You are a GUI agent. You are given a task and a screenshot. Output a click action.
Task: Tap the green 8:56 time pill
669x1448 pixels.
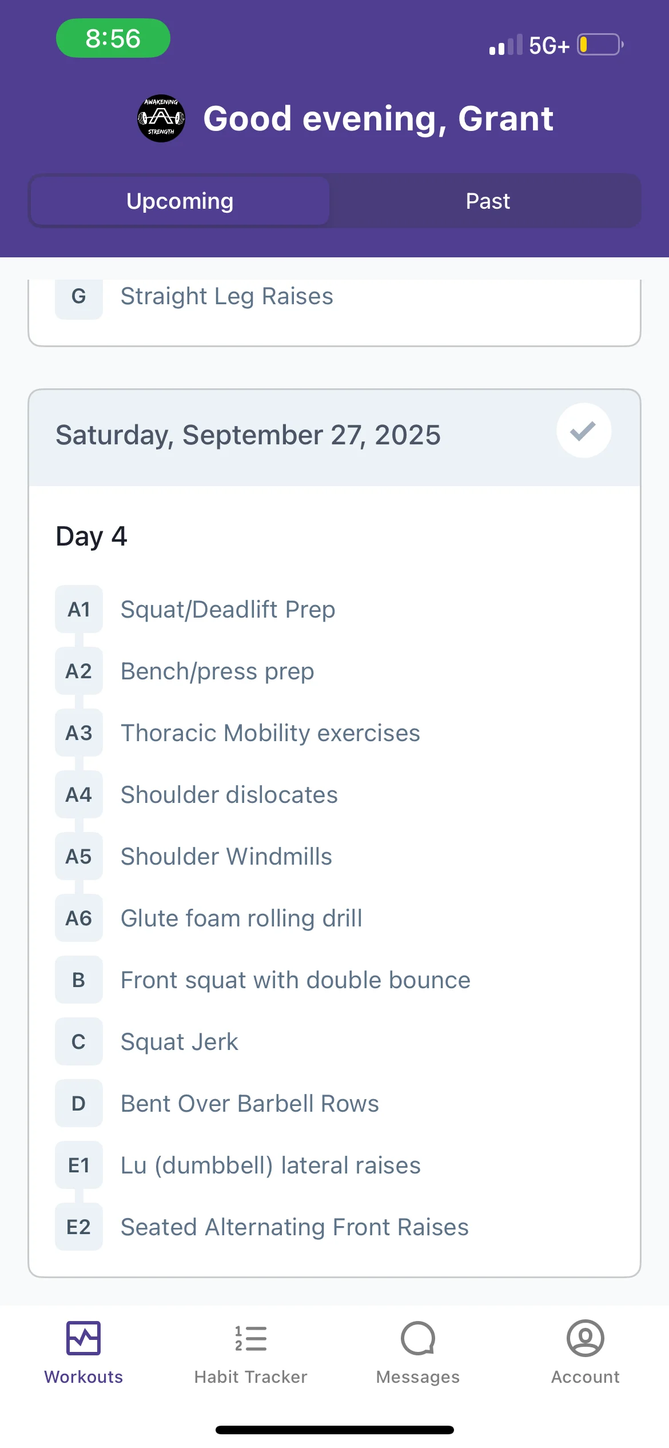113,38
